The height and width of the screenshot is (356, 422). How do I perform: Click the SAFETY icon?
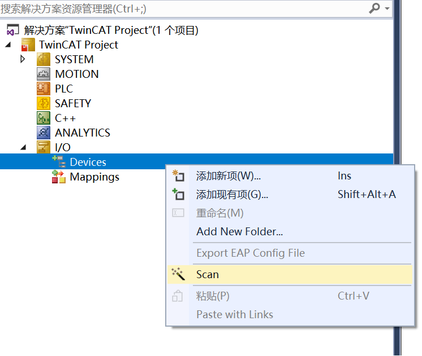pos(44,103)
